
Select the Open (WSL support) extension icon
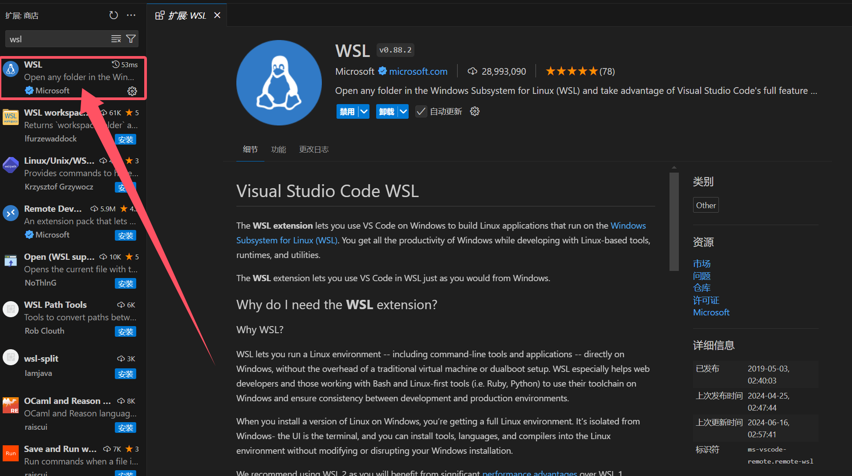coord(11,261)
